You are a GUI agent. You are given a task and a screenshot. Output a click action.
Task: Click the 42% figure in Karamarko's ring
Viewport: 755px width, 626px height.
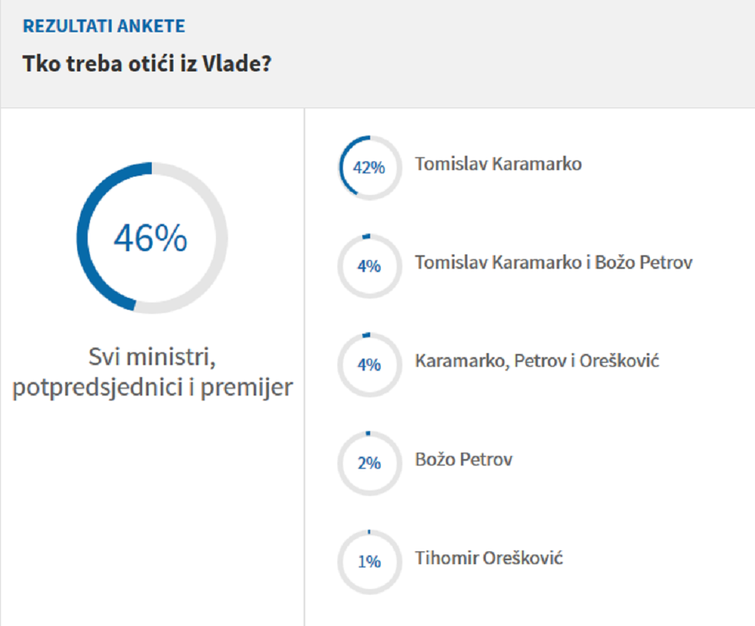[369, 169]
